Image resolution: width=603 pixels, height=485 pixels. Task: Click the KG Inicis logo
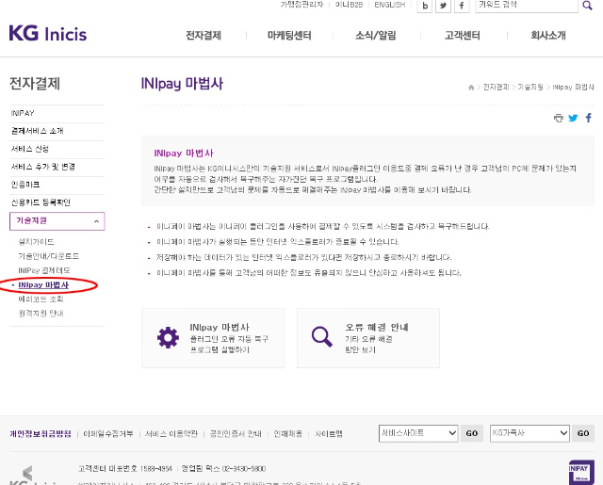(x=48, y=34)
